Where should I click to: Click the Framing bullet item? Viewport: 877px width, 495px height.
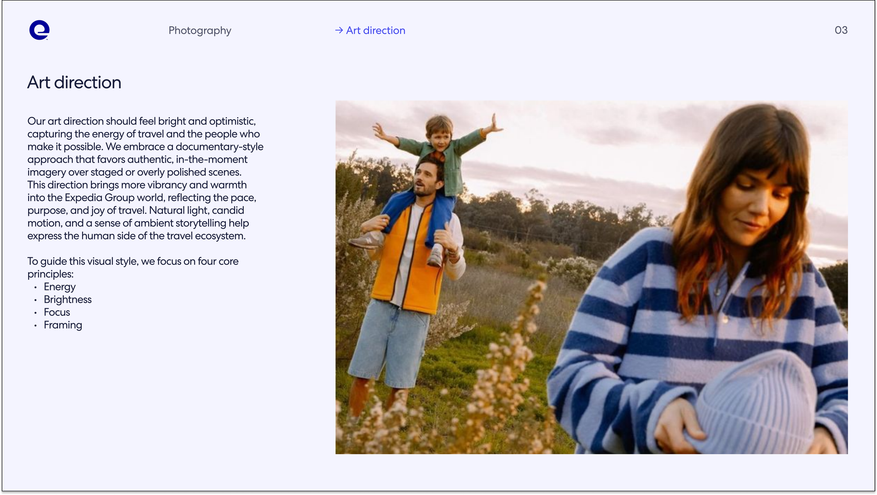click(x=63, y=325)
